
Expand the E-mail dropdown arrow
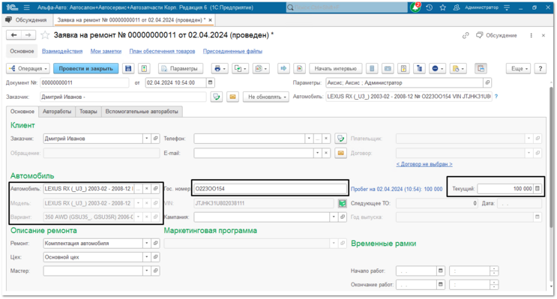point(317,153)
